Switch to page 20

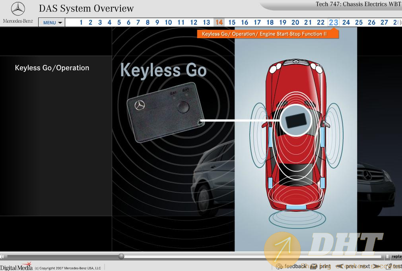295,23
